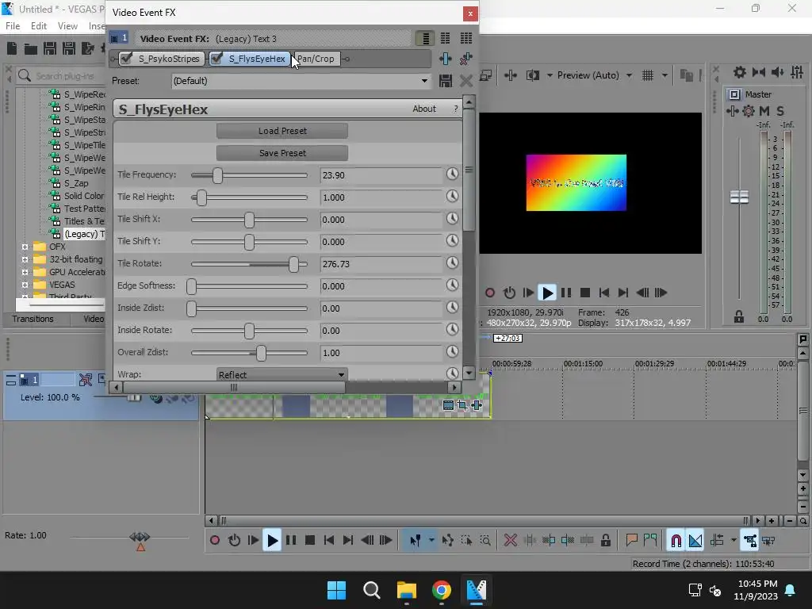Click the Tile Frequency value field
Image resolution: width=812 pixels, height=609 pixels.
(381, 175)
